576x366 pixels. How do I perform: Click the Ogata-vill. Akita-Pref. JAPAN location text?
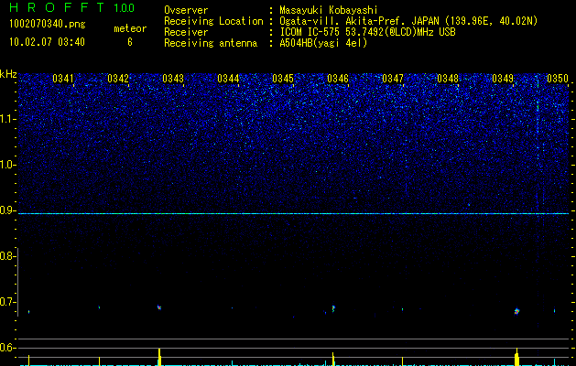[408, 21]
